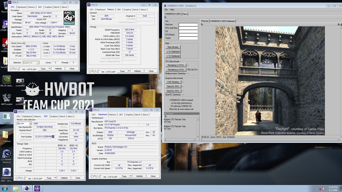Image resolution: width=342 pixels, height=192 pixels.
Task: Open CPU tab in the Mainboard tab window
Action: 94,115
